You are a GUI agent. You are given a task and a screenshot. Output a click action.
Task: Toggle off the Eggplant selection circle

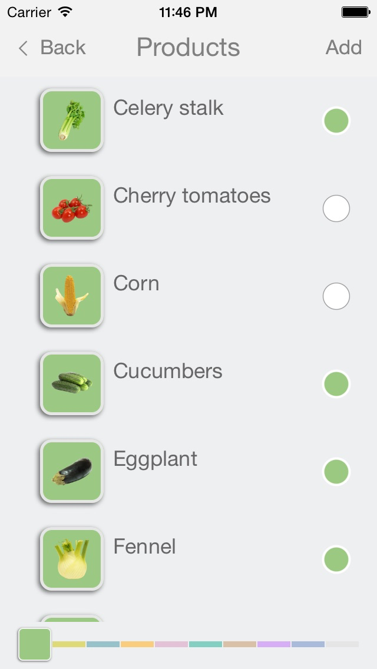(336, 472)
